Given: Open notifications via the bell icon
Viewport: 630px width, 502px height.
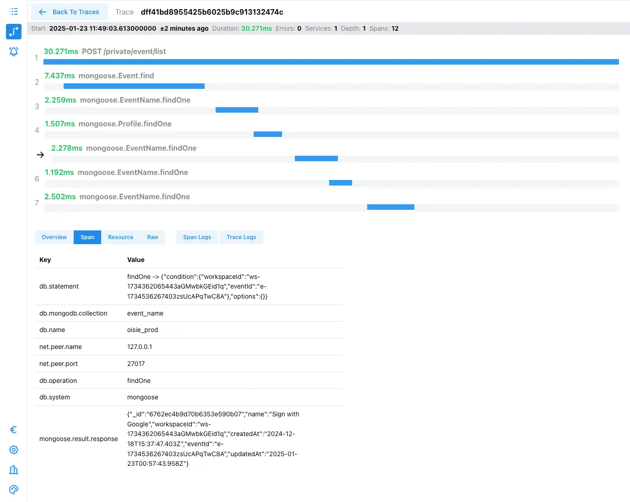Looking at the screenshot, I should coord(13,51).
